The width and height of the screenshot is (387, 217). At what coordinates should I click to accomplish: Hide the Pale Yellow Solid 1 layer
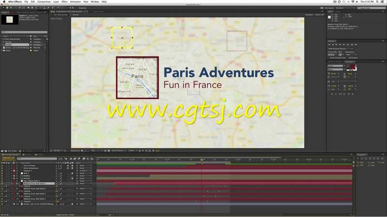2,181
